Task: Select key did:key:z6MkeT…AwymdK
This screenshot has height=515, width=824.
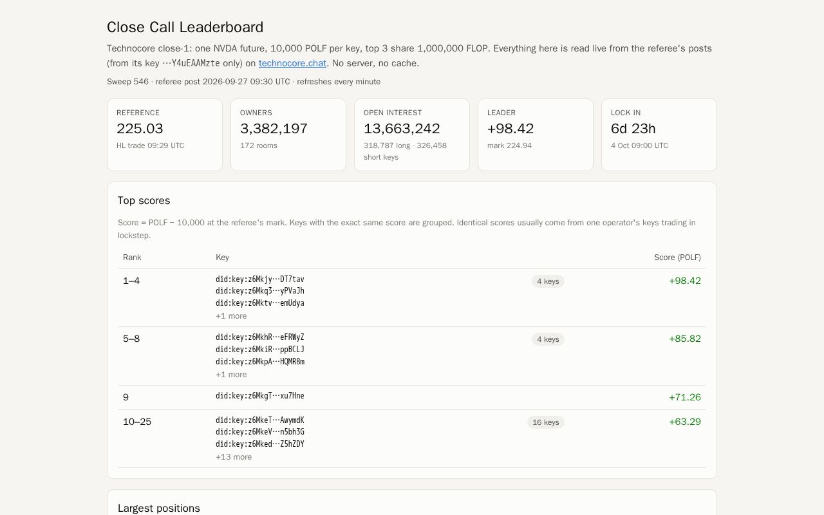Action: 260,420
